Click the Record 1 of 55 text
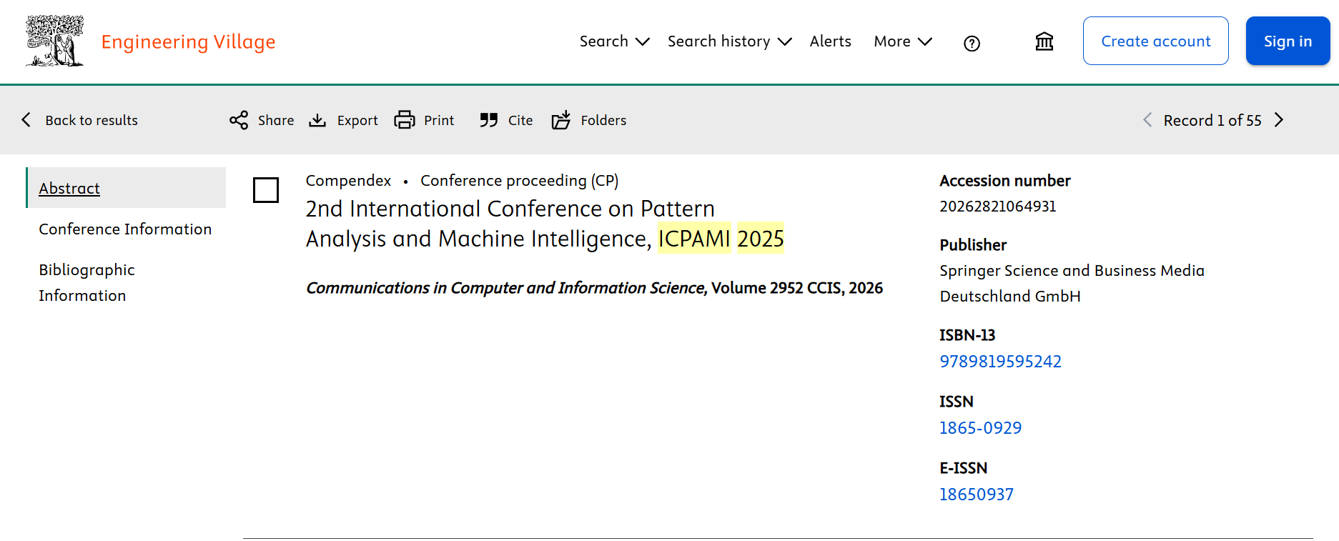The image size is (1339, 541). coord(1212,120)
